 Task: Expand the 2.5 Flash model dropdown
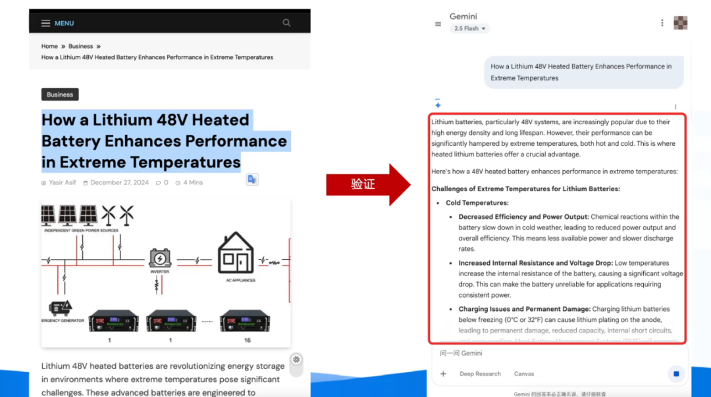[469, 28]
